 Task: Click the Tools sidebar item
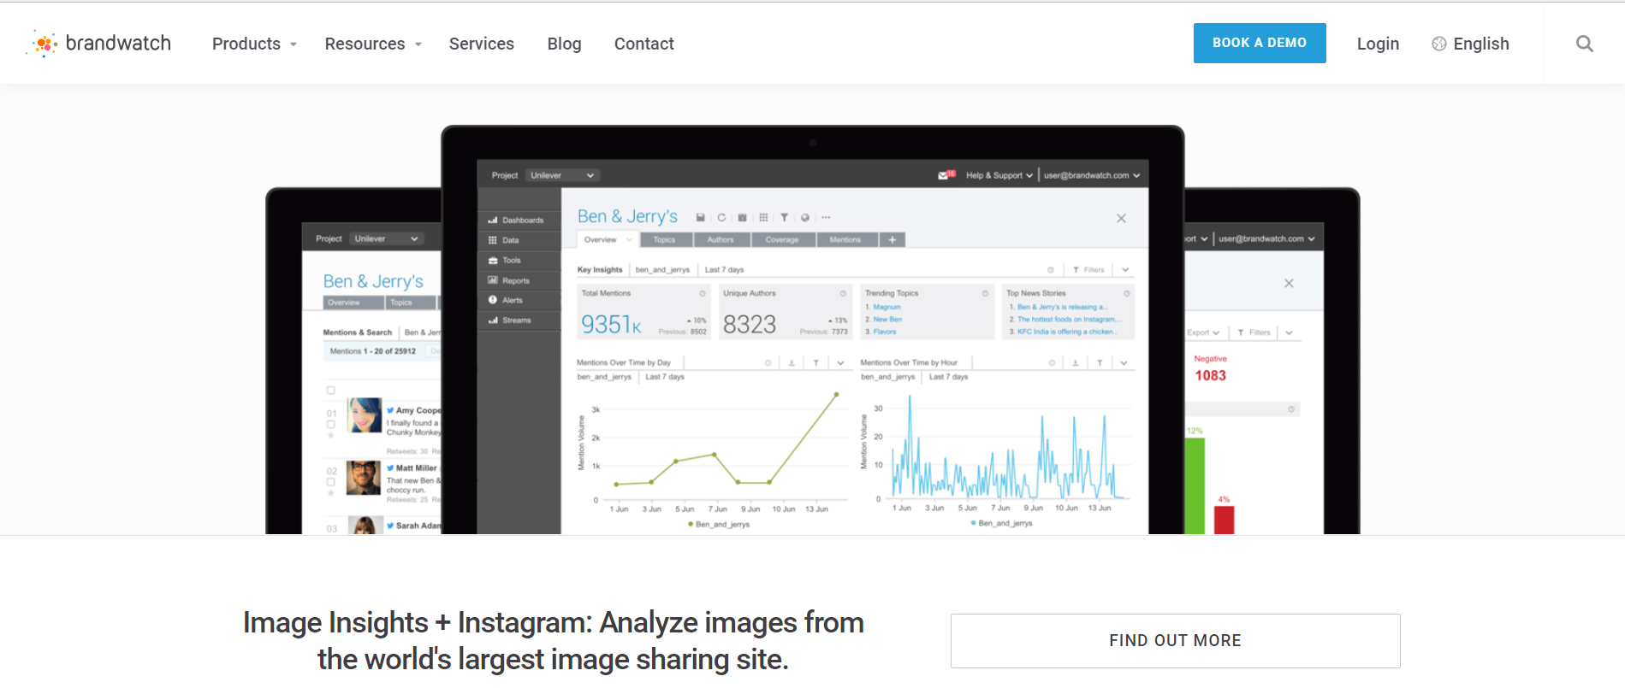(517, 261)
